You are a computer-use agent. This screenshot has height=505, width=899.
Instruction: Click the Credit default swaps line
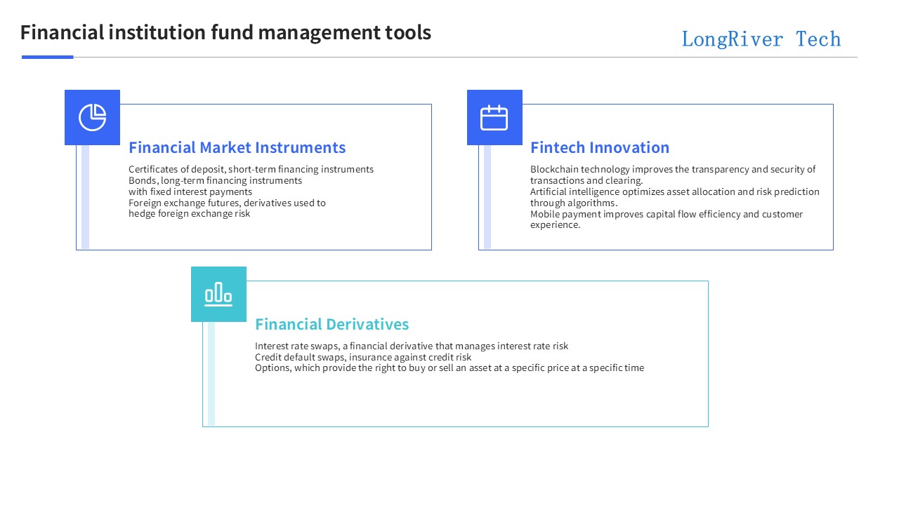point(363,357)
